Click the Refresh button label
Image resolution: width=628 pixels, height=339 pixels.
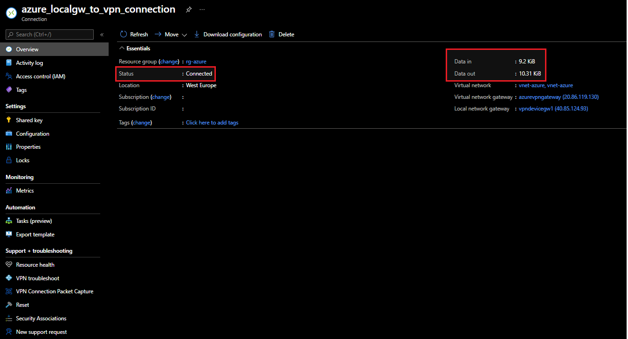(139, 35)
